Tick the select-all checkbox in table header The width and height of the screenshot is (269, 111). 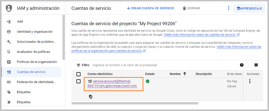click(x=78, y=74)
